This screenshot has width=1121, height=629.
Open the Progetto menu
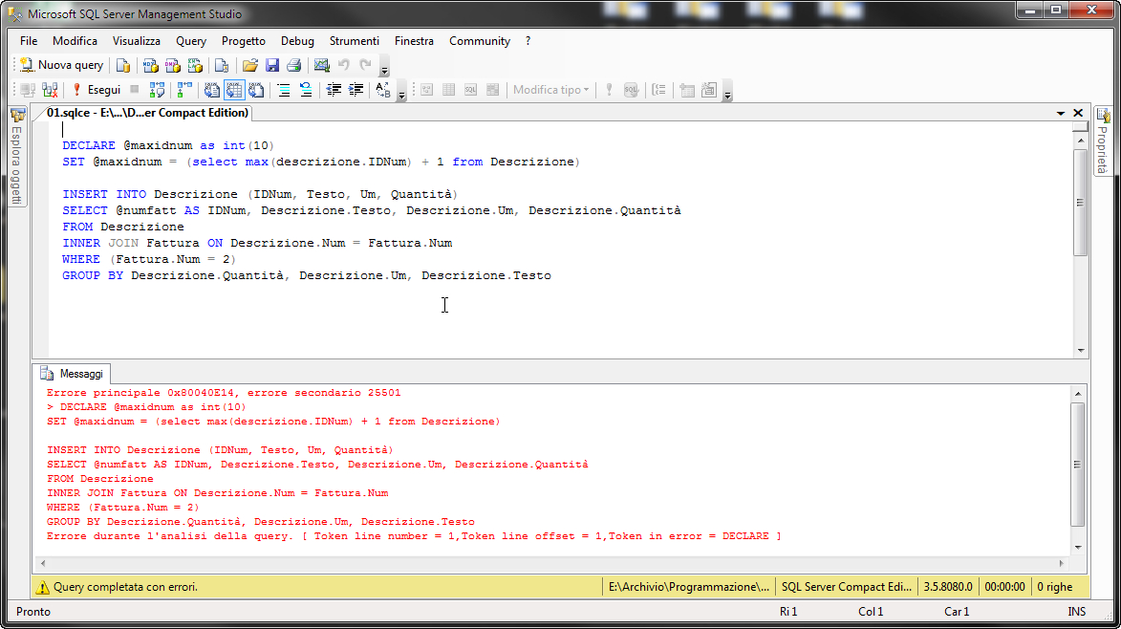243,41
